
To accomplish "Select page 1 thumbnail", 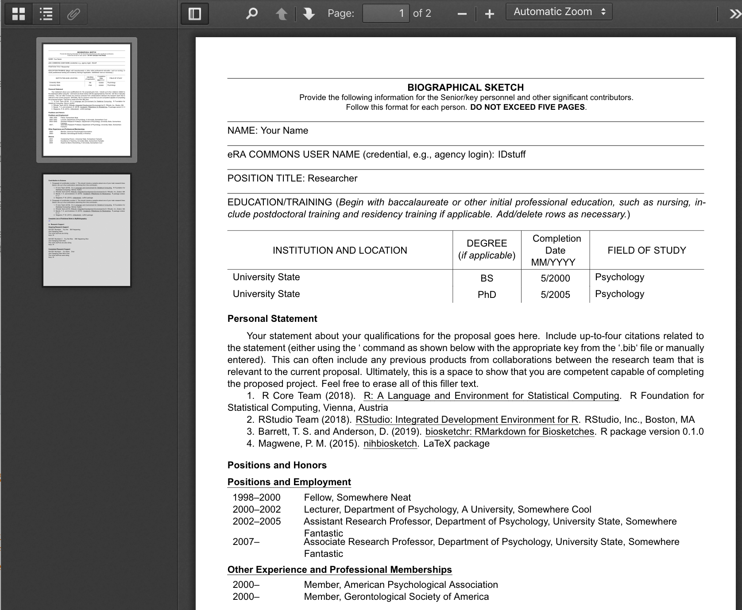I will coord(87,100).
